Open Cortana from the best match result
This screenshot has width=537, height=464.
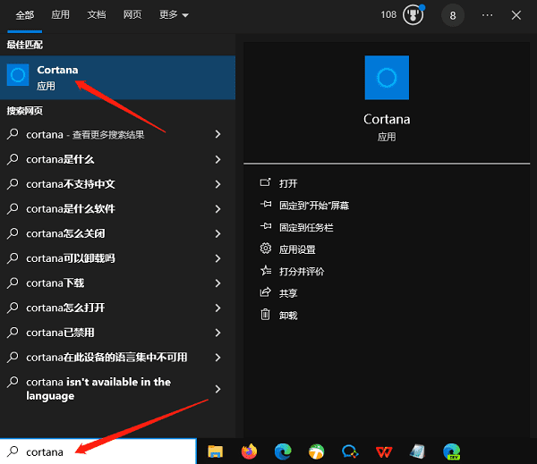pos(116,78)
